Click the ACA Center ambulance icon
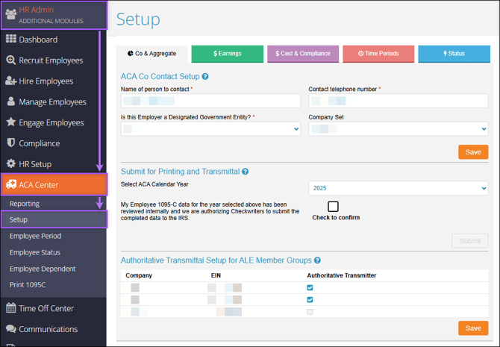500x347 pixels. 11,184
